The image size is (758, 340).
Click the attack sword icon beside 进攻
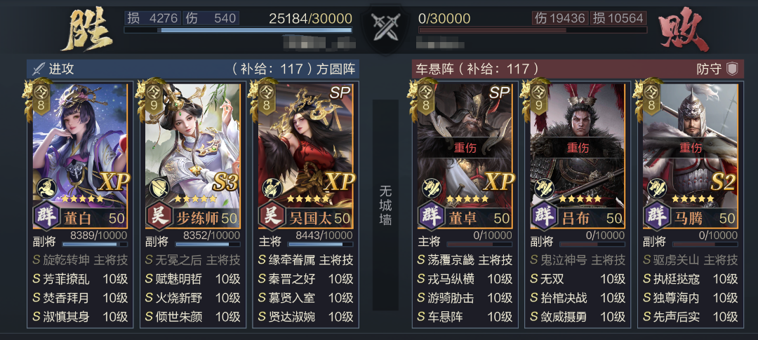point(38,69)
